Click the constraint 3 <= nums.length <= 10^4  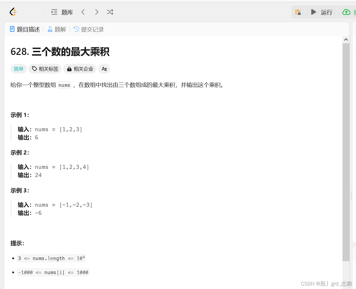(x=51, y=258)
